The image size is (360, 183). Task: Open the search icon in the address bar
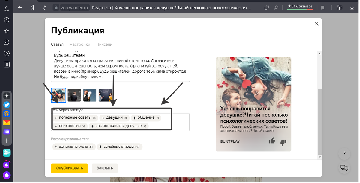tap(276, 7)
